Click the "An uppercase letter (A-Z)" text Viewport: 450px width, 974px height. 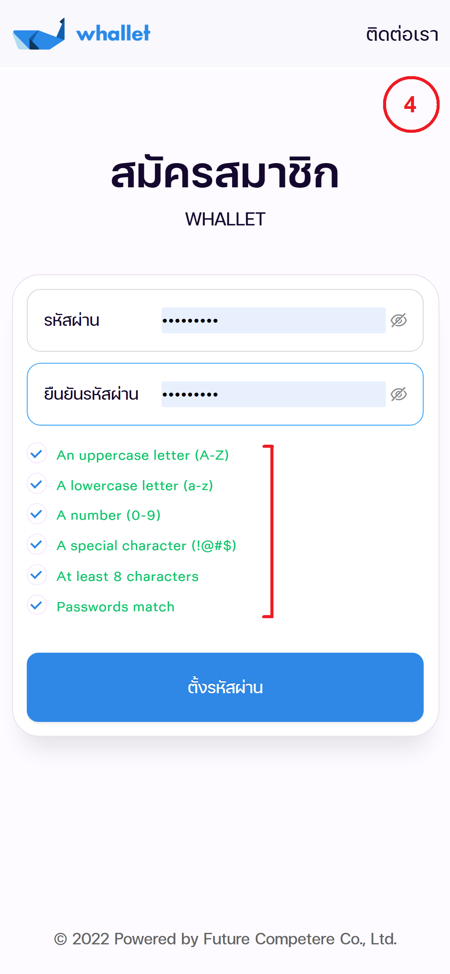coord(143,455)
